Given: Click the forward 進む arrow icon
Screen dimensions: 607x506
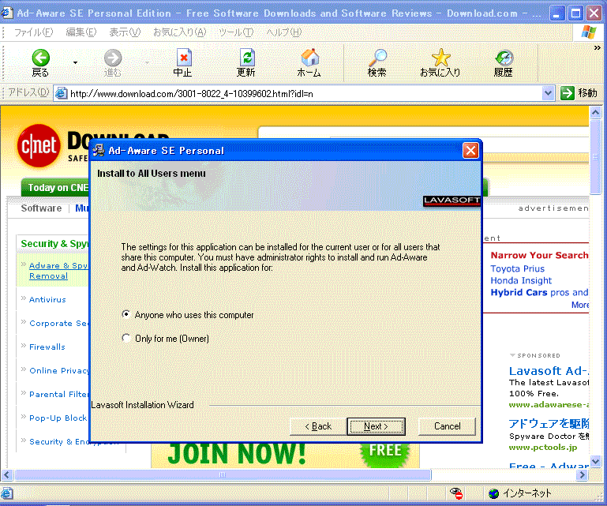Looking at the screenshot, I should pos(113,58).
